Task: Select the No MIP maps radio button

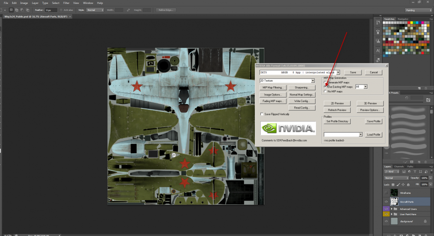Action: point(325,92)
